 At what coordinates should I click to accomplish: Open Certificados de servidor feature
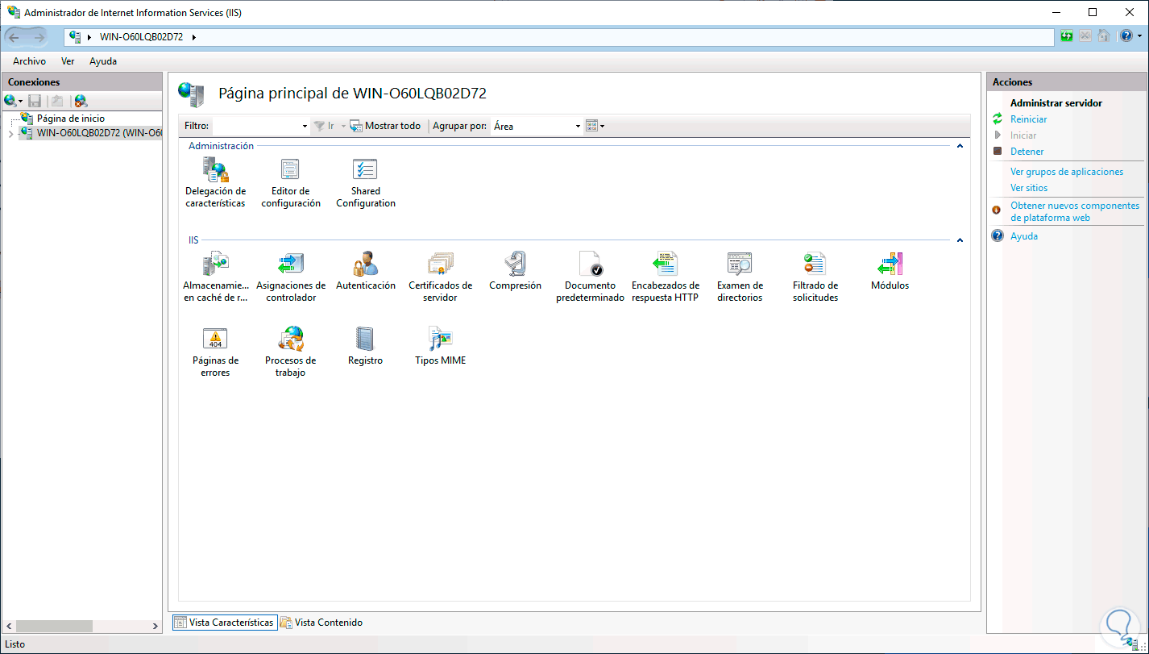tap(441, 277)
